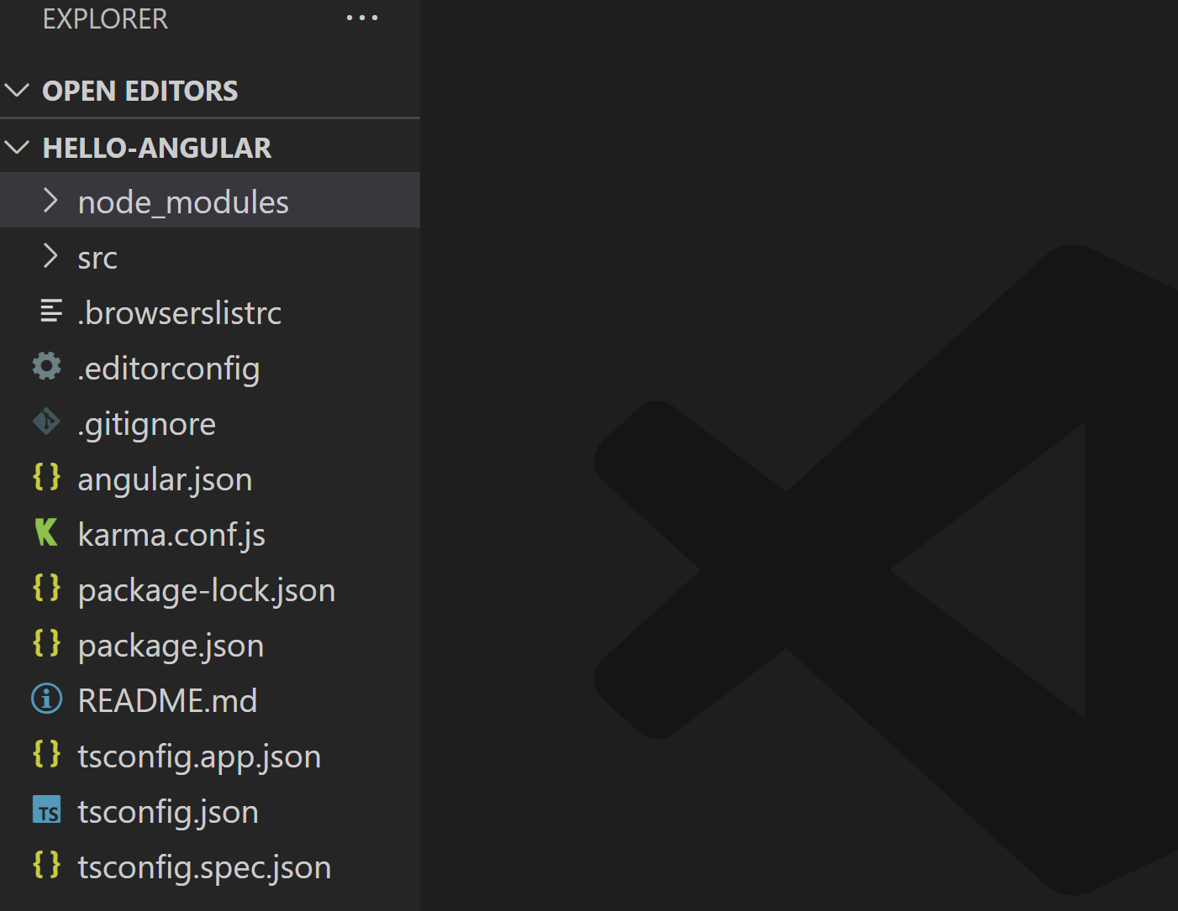Click the HELLO-ANGULAR workspace header label
The height and width of the screenshot is (911, 1178).
[157, 148]
